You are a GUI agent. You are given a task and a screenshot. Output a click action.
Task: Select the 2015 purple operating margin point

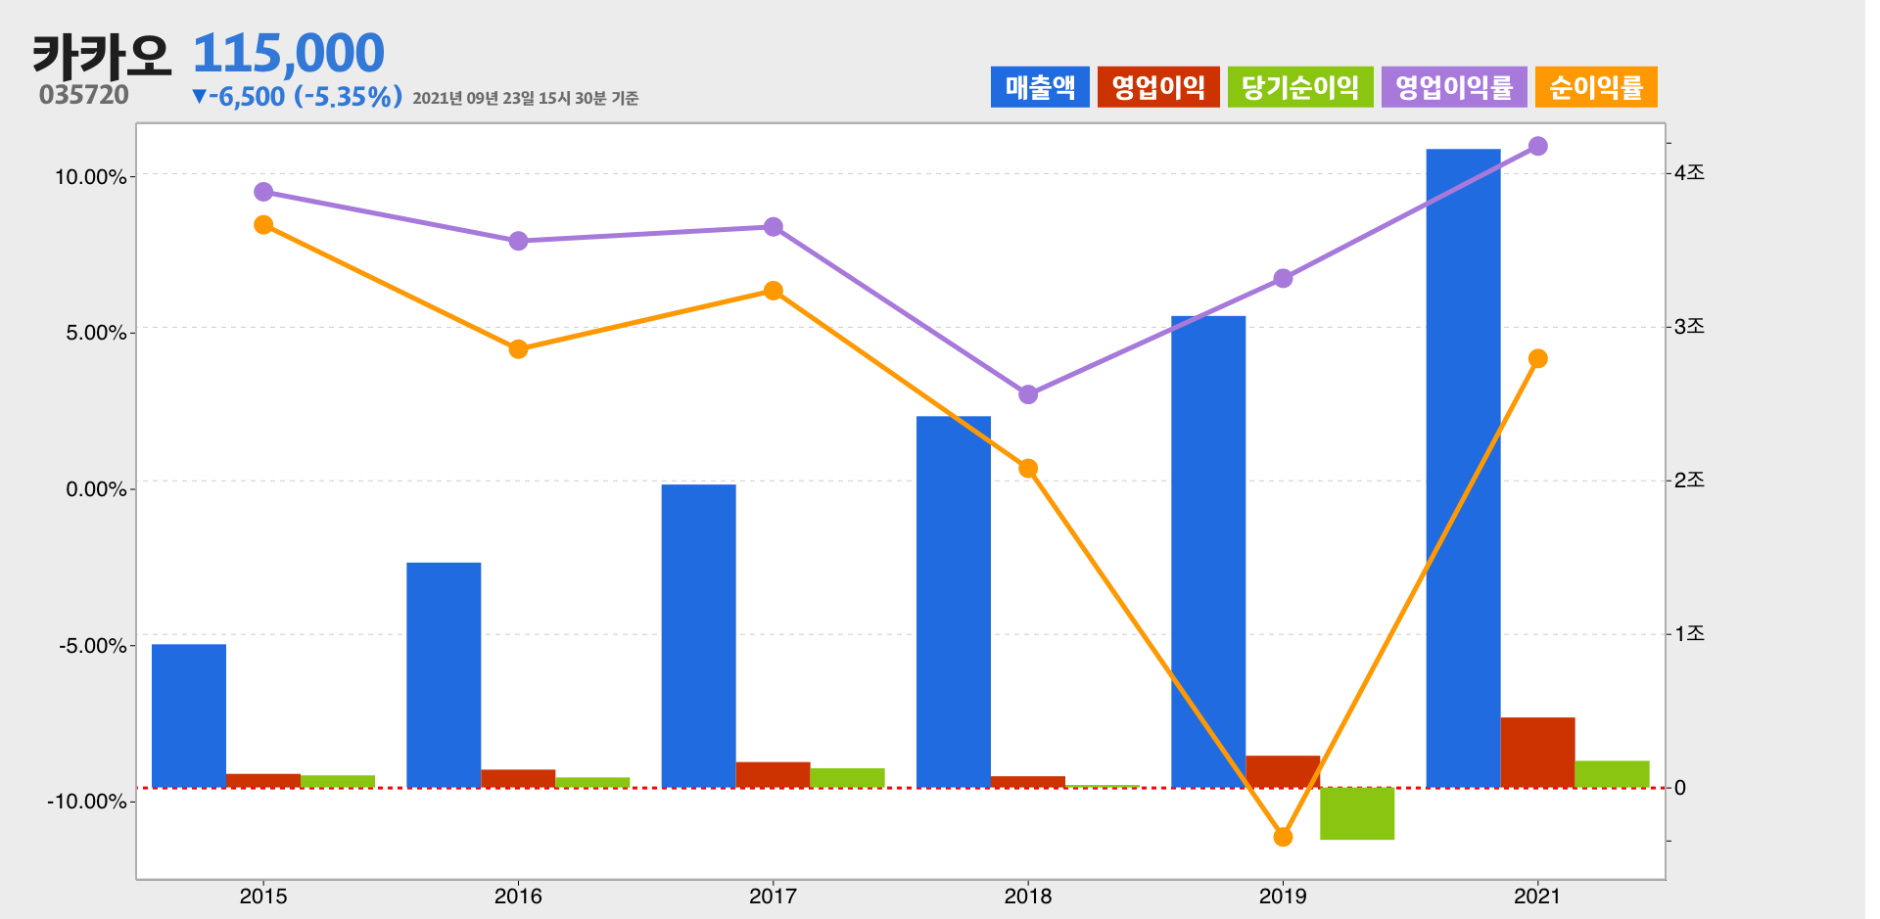(263, 192)
